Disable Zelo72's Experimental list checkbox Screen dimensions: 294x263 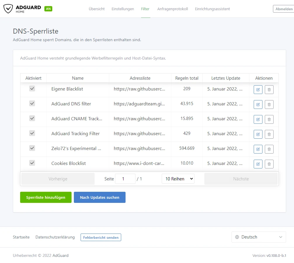(32, 148)
